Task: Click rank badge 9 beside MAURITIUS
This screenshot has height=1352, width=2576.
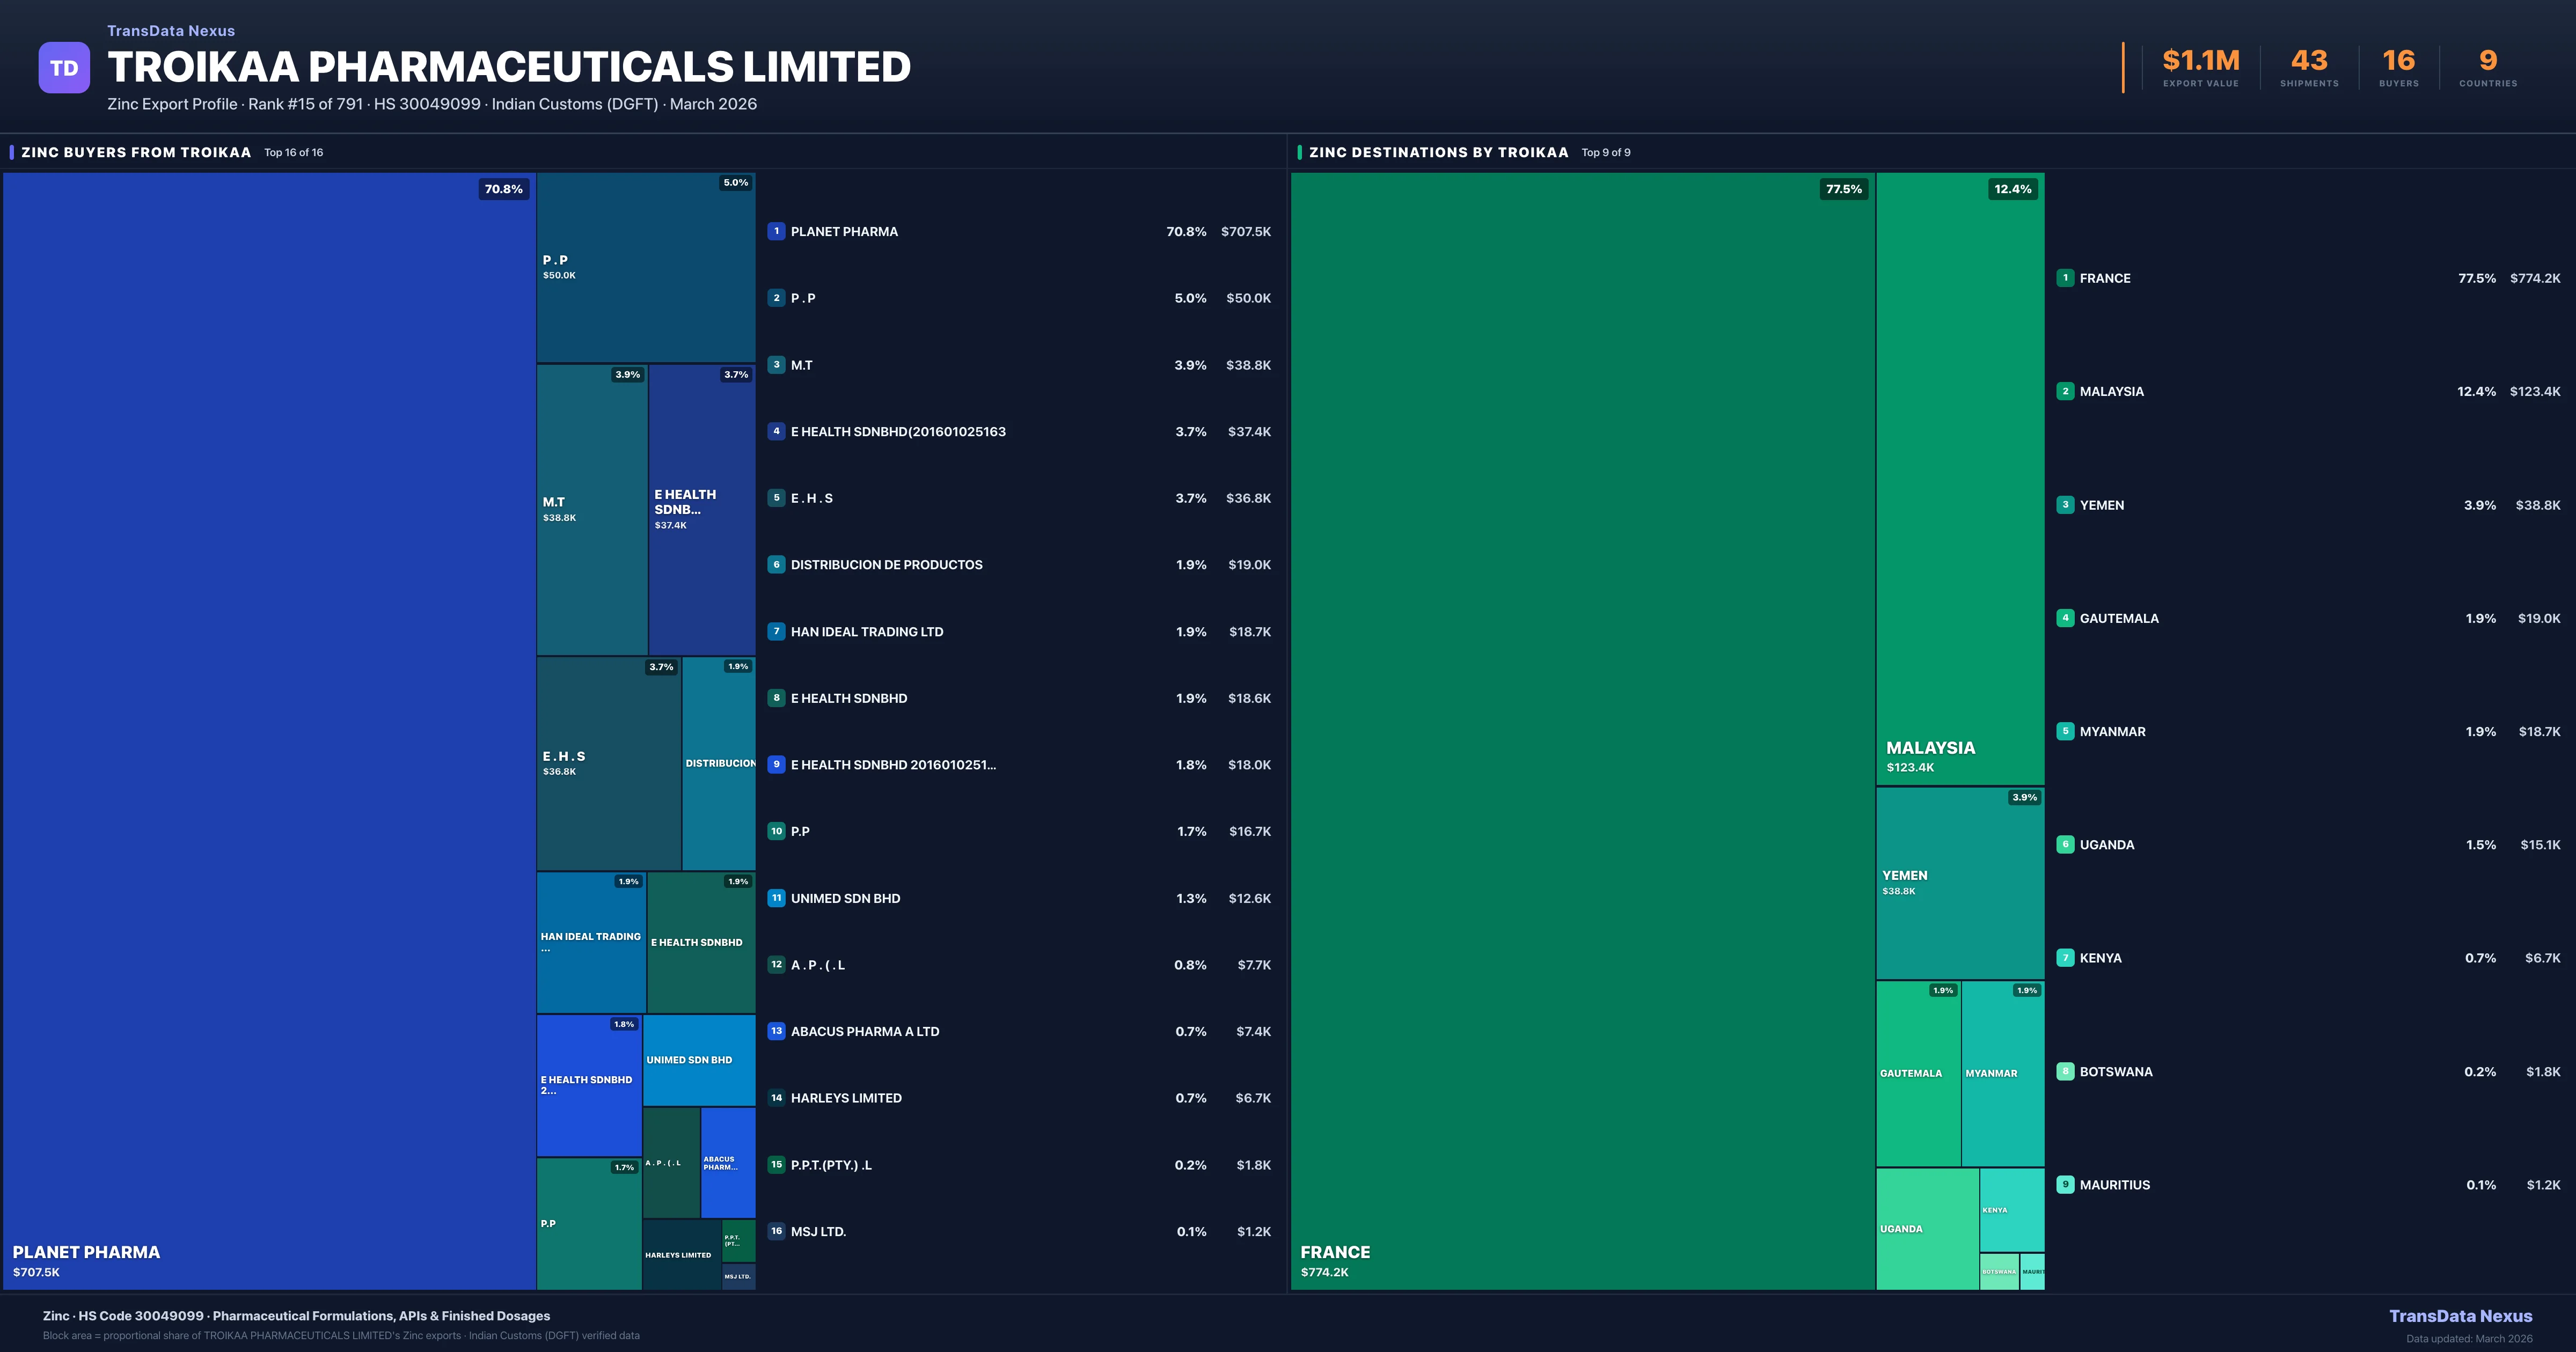Action: pos(2065,1184)
